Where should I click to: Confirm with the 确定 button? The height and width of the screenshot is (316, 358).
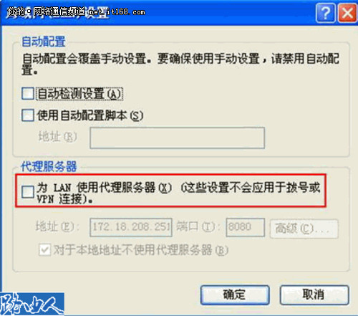coord(235,295)
